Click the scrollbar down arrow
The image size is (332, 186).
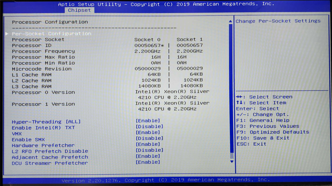tap(231, 161)
